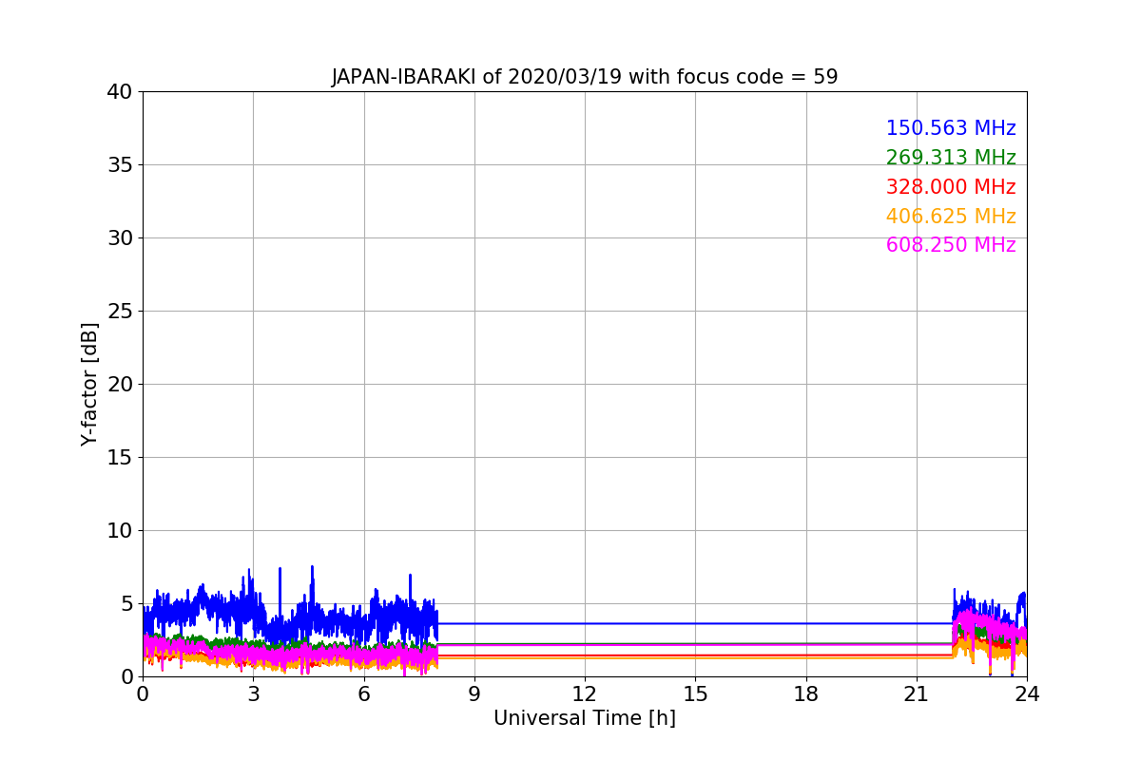The width and height of the screenshot is (1141, 760).
Task: Click the x-axis tick label 18
Action: pyautogui.click(x=806, y=694)
